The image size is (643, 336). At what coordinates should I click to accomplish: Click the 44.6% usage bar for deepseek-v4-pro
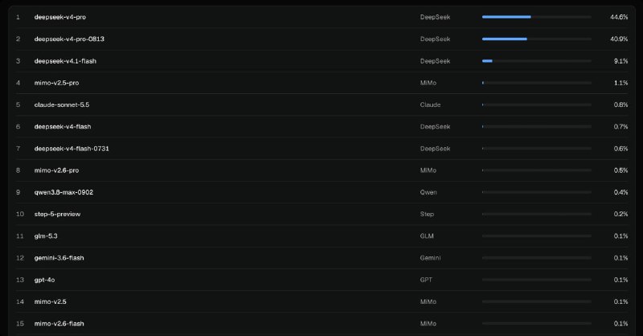537,17
